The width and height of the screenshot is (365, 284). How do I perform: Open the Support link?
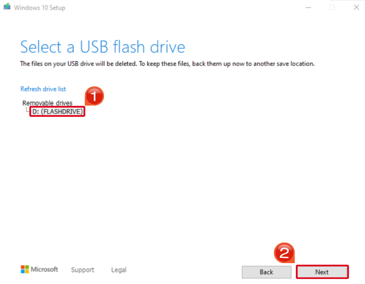tap(83, 270)
